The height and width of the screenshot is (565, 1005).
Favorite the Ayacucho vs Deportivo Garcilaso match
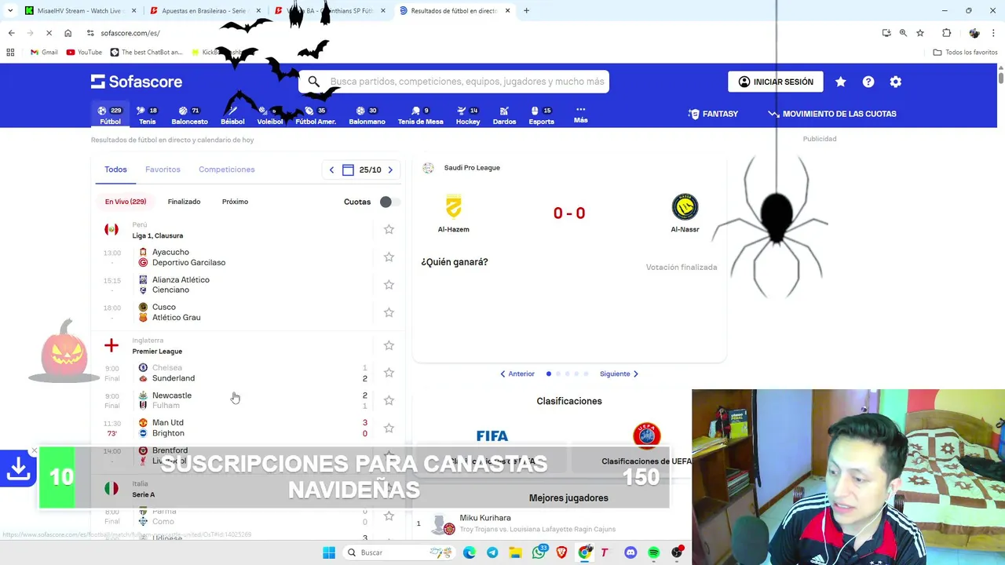pos(389,257)
